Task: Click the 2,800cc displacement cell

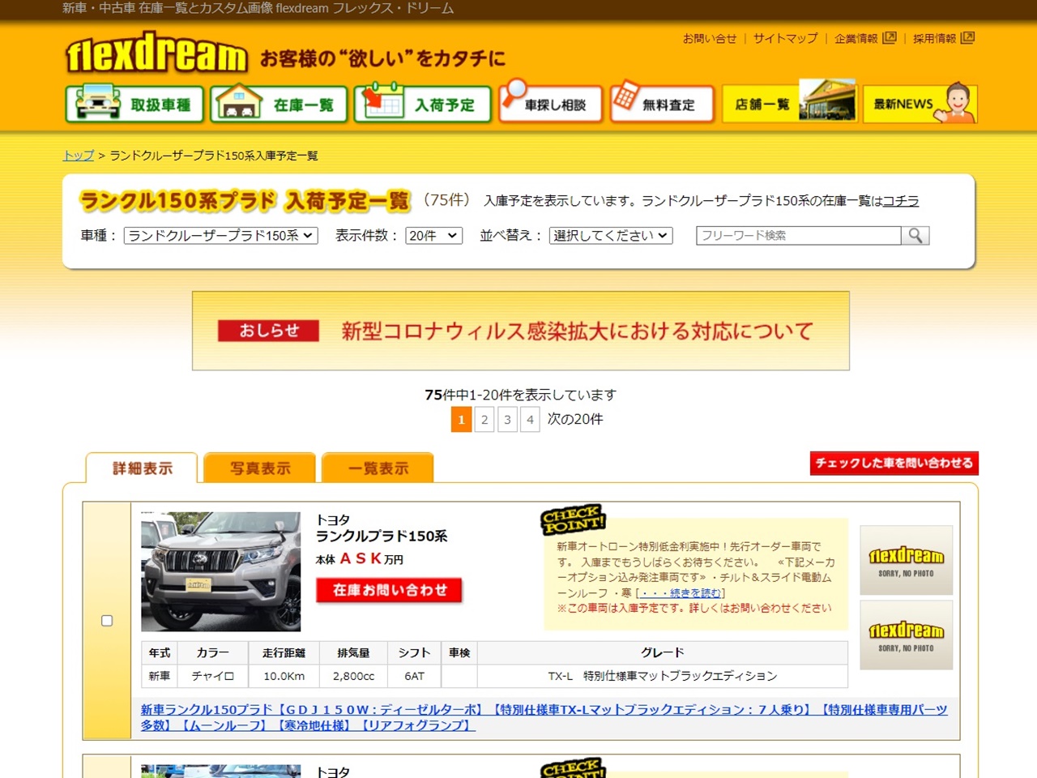Action: 354,676
